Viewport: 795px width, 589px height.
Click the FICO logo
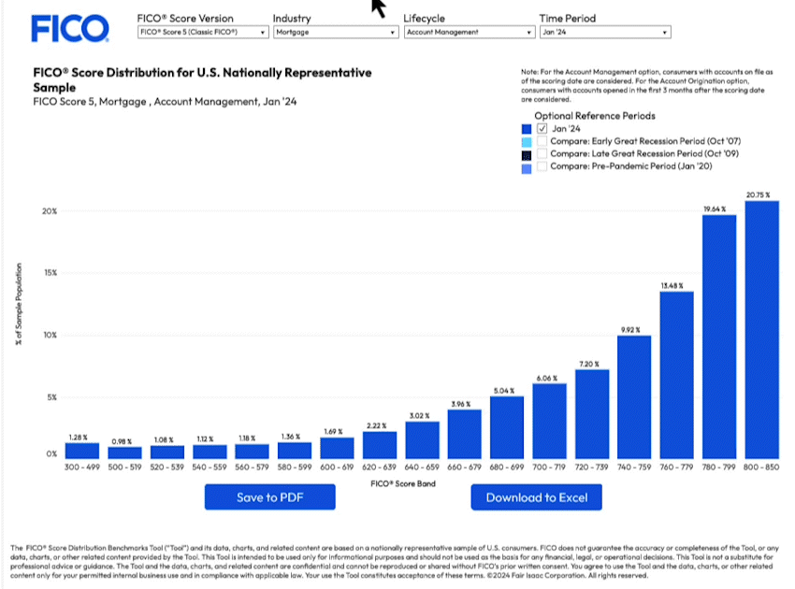70,28
